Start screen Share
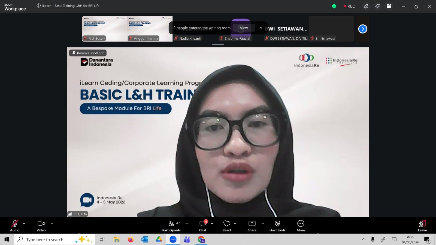This screenshot has width=436, height=245. point(252,226)
